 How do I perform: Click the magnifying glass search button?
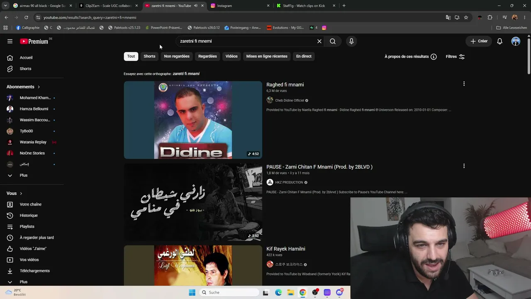[333, 41]
